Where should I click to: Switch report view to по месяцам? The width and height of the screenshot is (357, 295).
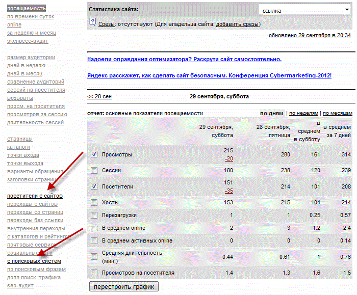coord(337,113)
